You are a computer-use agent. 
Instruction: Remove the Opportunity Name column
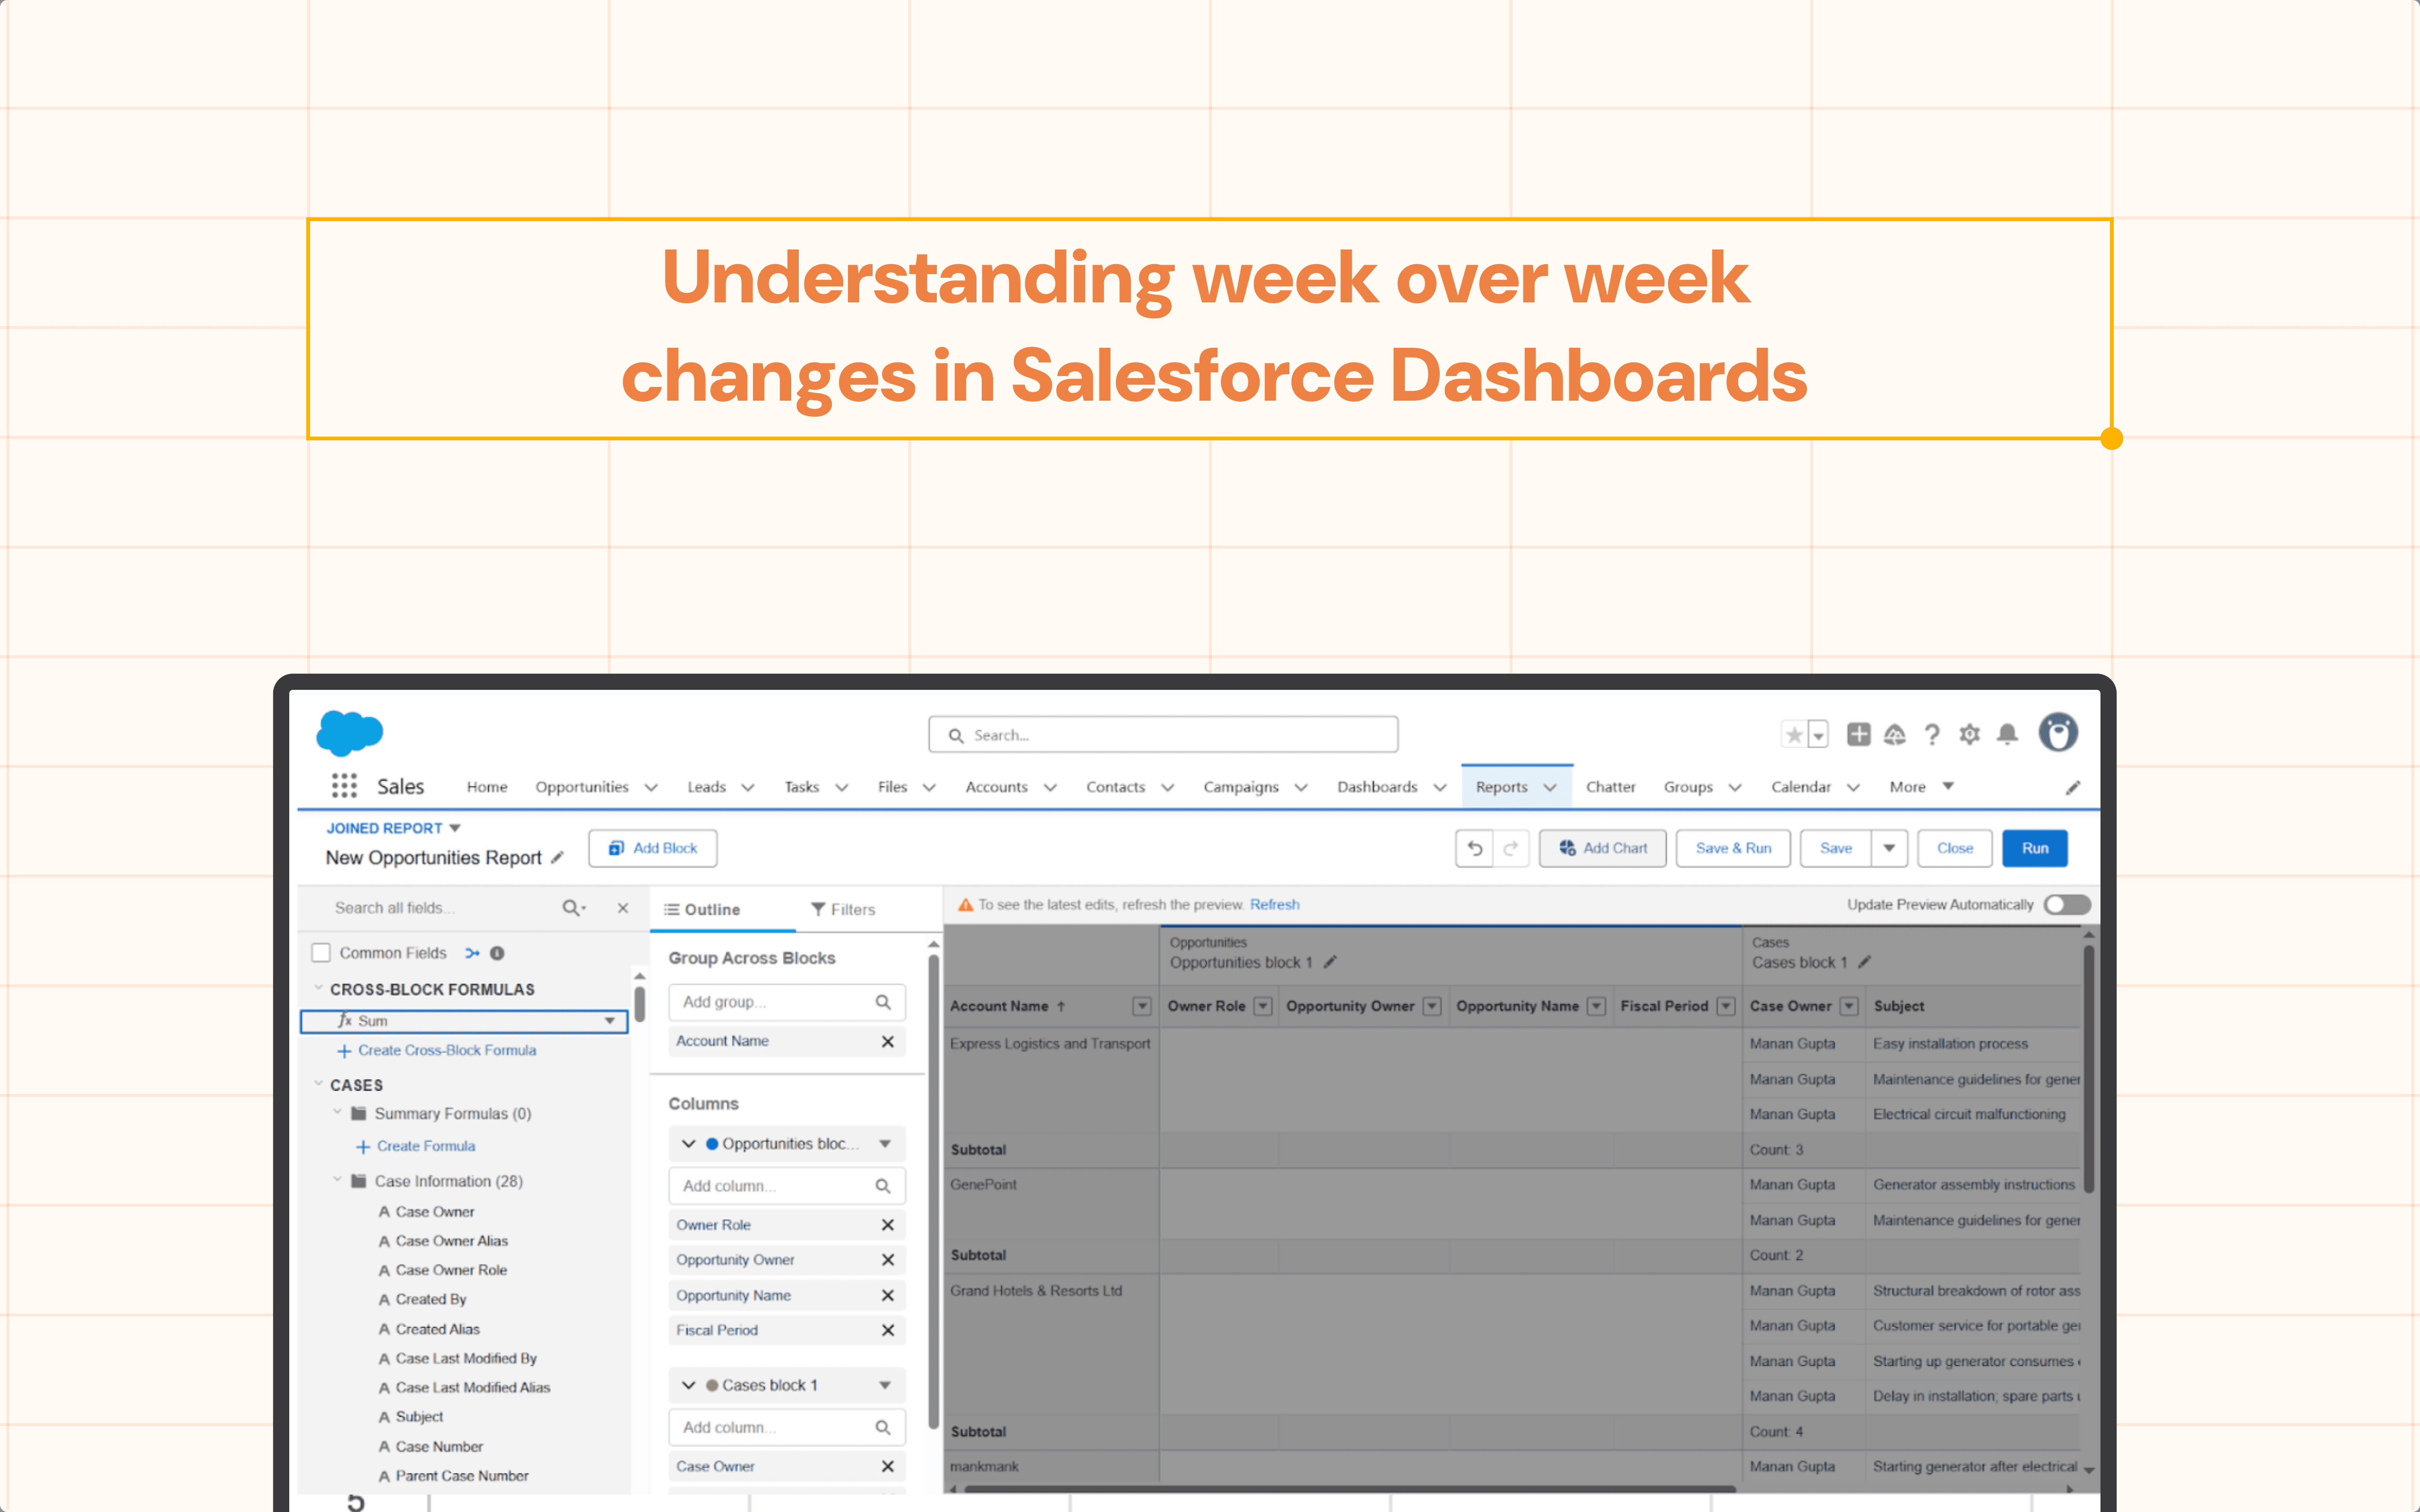pos(887,1295)
